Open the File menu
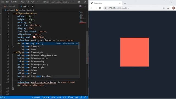This screenshot has height=99, width=176. pyautogui.click(x=3, y=2)
